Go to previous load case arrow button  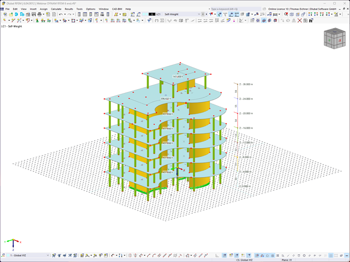[203, 14]
